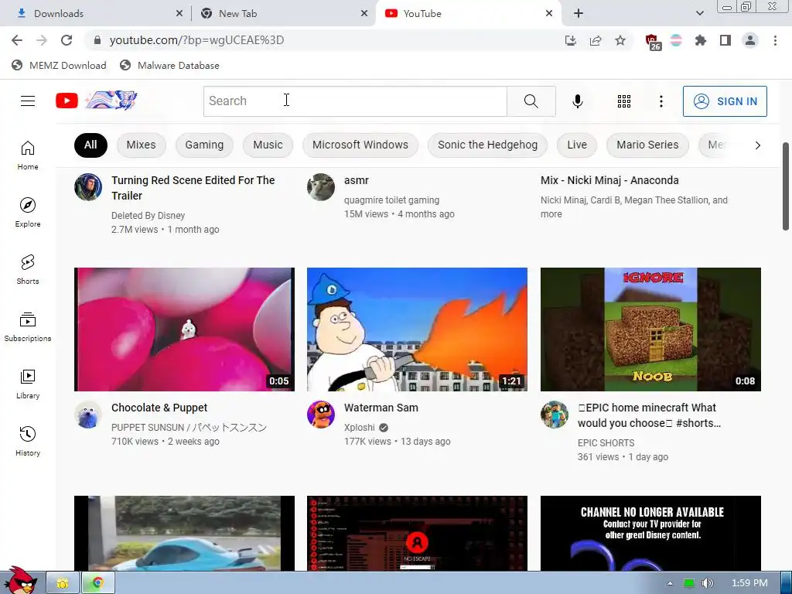Image resolution: width=792 pixels, height=594 pixels.
Task: Select the Microsoft Windows filter chip
Action: tap(360, 145)
